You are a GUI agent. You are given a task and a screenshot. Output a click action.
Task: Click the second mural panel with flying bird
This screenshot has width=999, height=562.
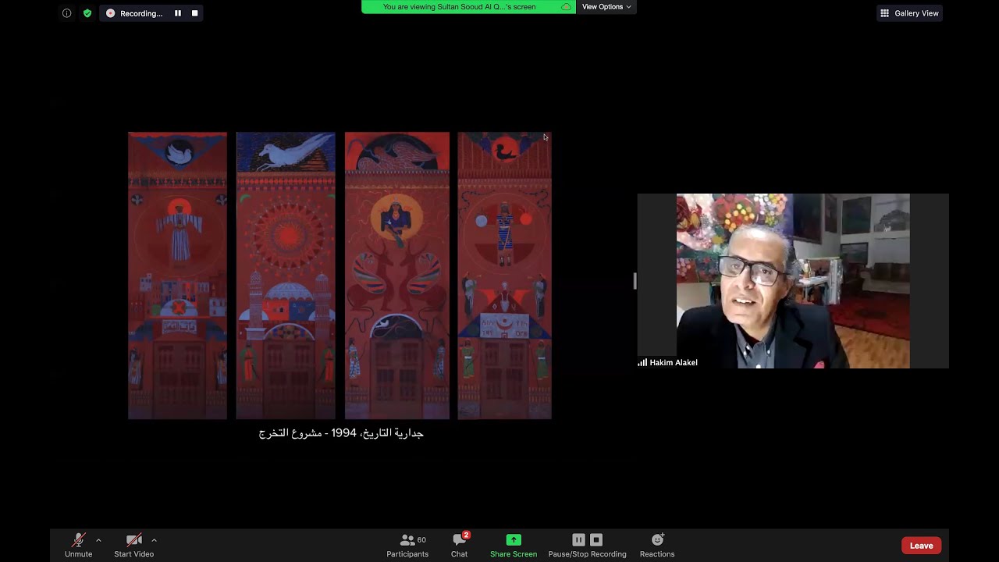tap(286, 276)
